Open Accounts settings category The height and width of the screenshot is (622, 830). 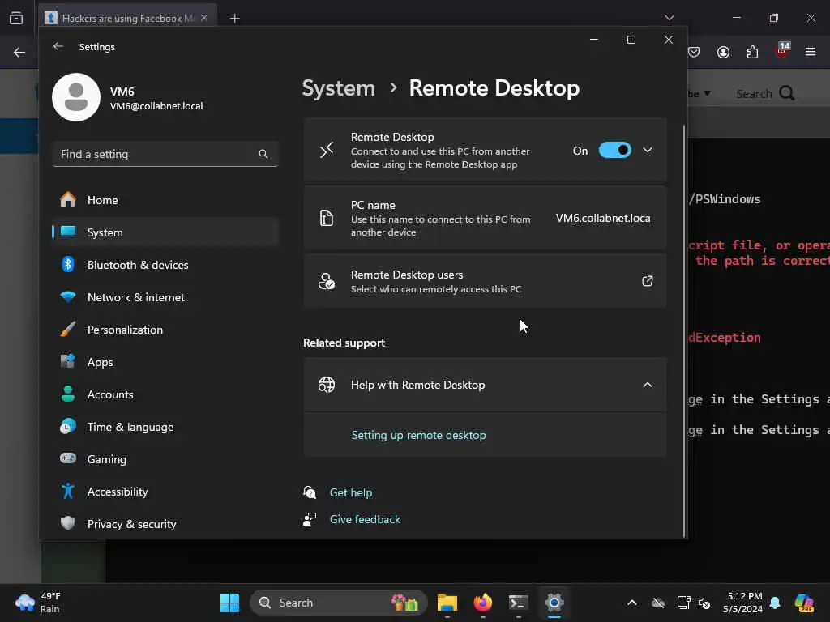point(165,394)
